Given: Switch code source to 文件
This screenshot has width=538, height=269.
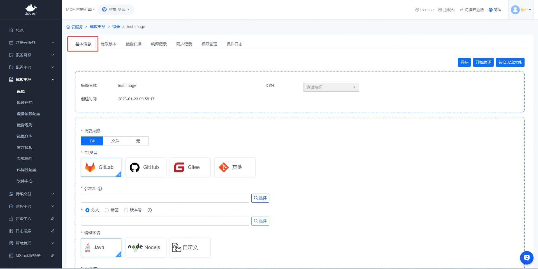Looking at the screenshot, I should pos(115,141).
